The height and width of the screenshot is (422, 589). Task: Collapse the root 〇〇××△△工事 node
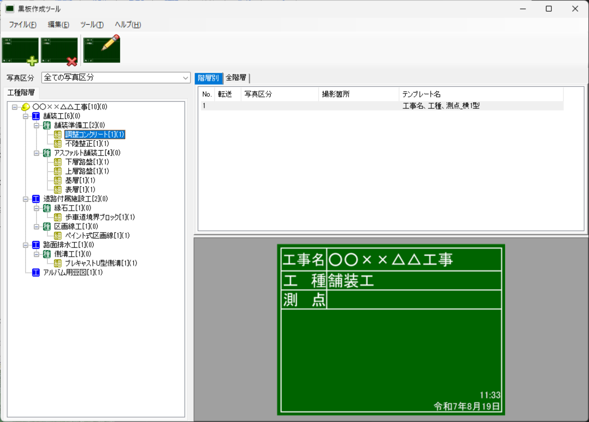pyautogui.click(x=14, y=107)
